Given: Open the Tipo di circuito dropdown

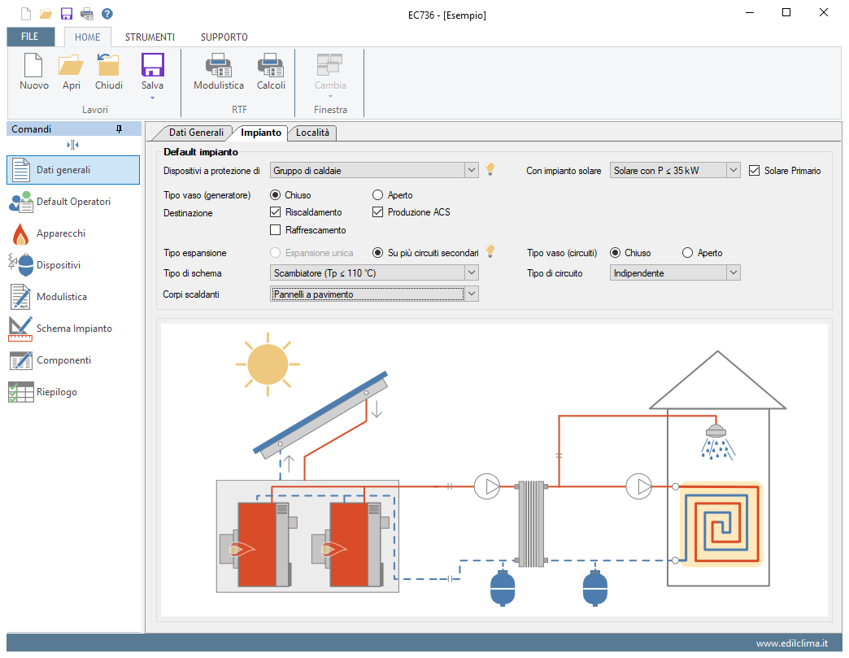Looking at the screenshot, I should click(x=733, y=273).
